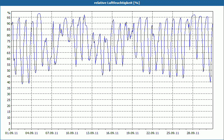The height and width of the screenshot is (140, 224).
Task: Click the y-axis value 70
Action: [9, 47]
